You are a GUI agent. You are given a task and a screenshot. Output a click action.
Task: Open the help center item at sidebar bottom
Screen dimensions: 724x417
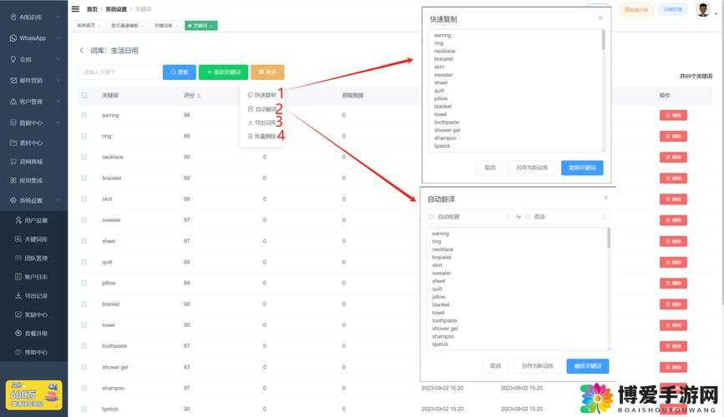(33, 352)
